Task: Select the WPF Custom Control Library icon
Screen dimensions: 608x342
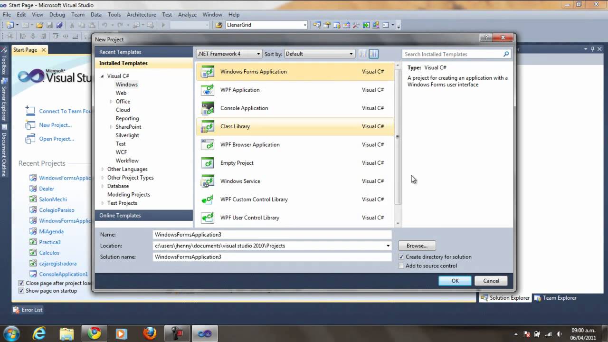Action: coord(208,199)
